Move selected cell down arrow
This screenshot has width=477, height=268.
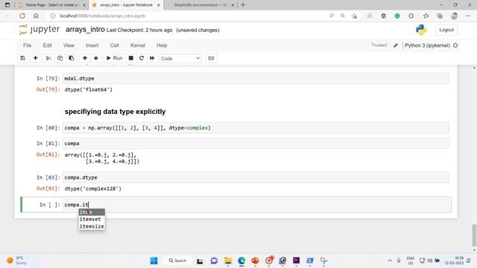point(96,58)
